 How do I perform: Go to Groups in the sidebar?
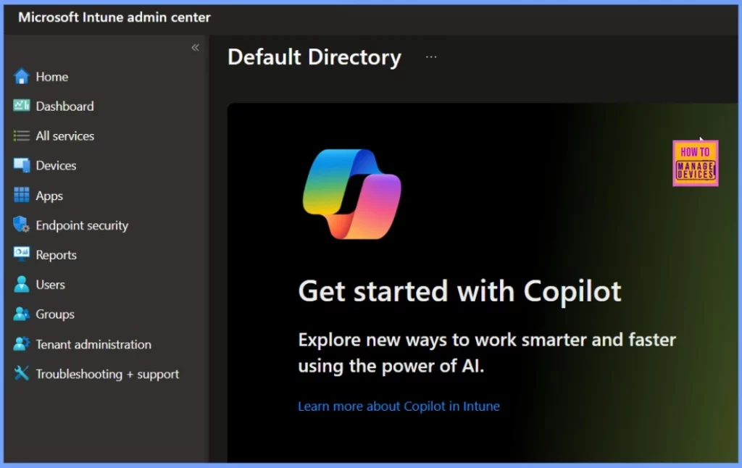[x=55, y=314]
